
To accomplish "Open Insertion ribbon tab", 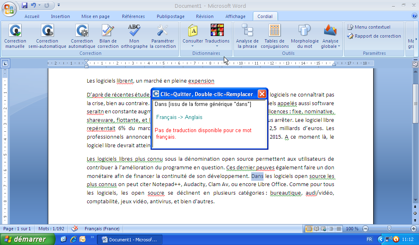I will pyautogui.click(x=61, y=16).
